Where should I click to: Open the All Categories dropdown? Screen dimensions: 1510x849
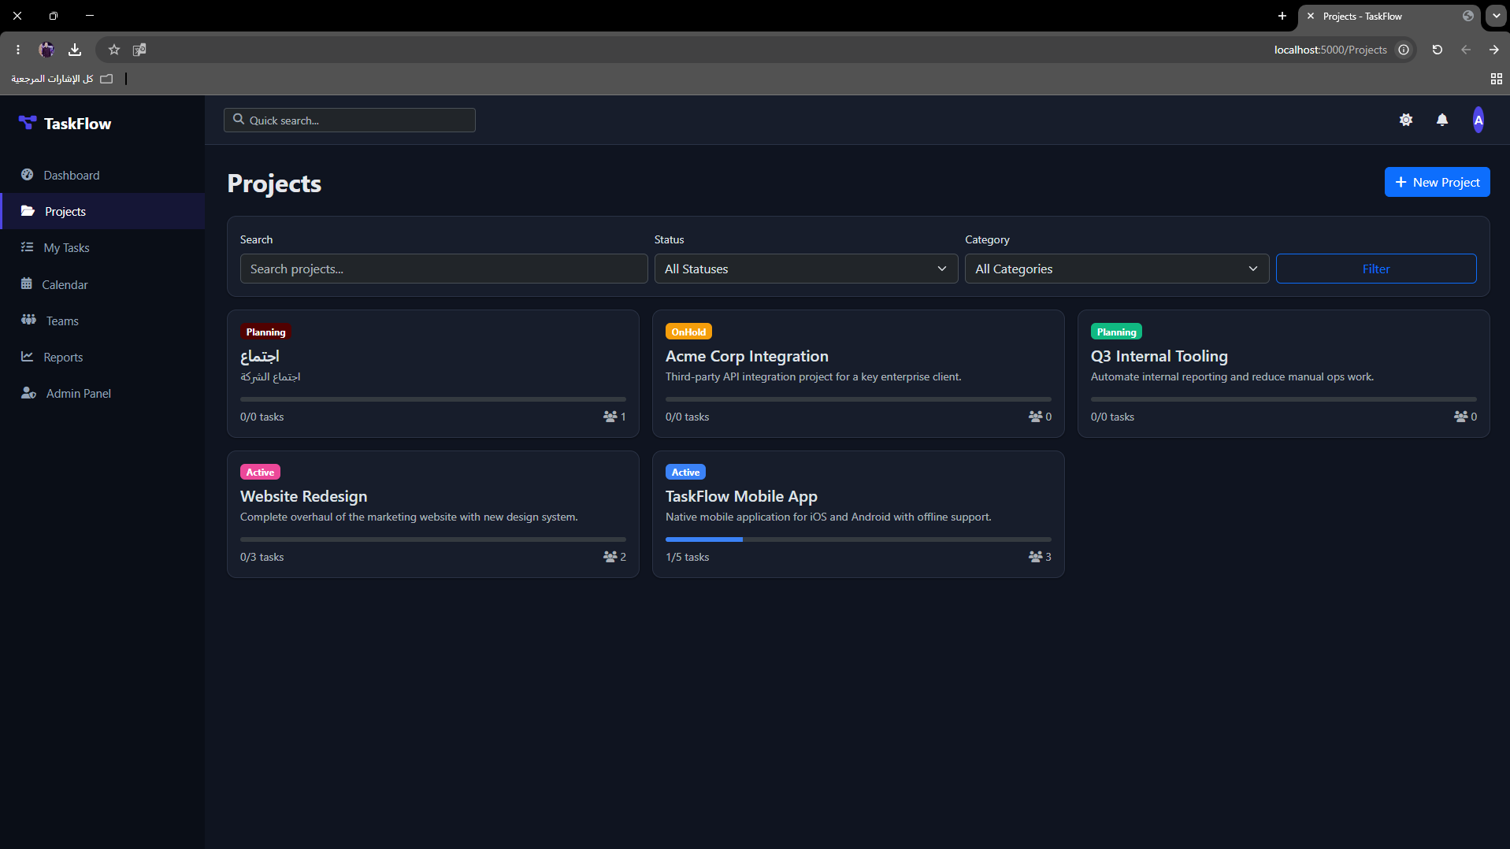(x=1117, y=269)
